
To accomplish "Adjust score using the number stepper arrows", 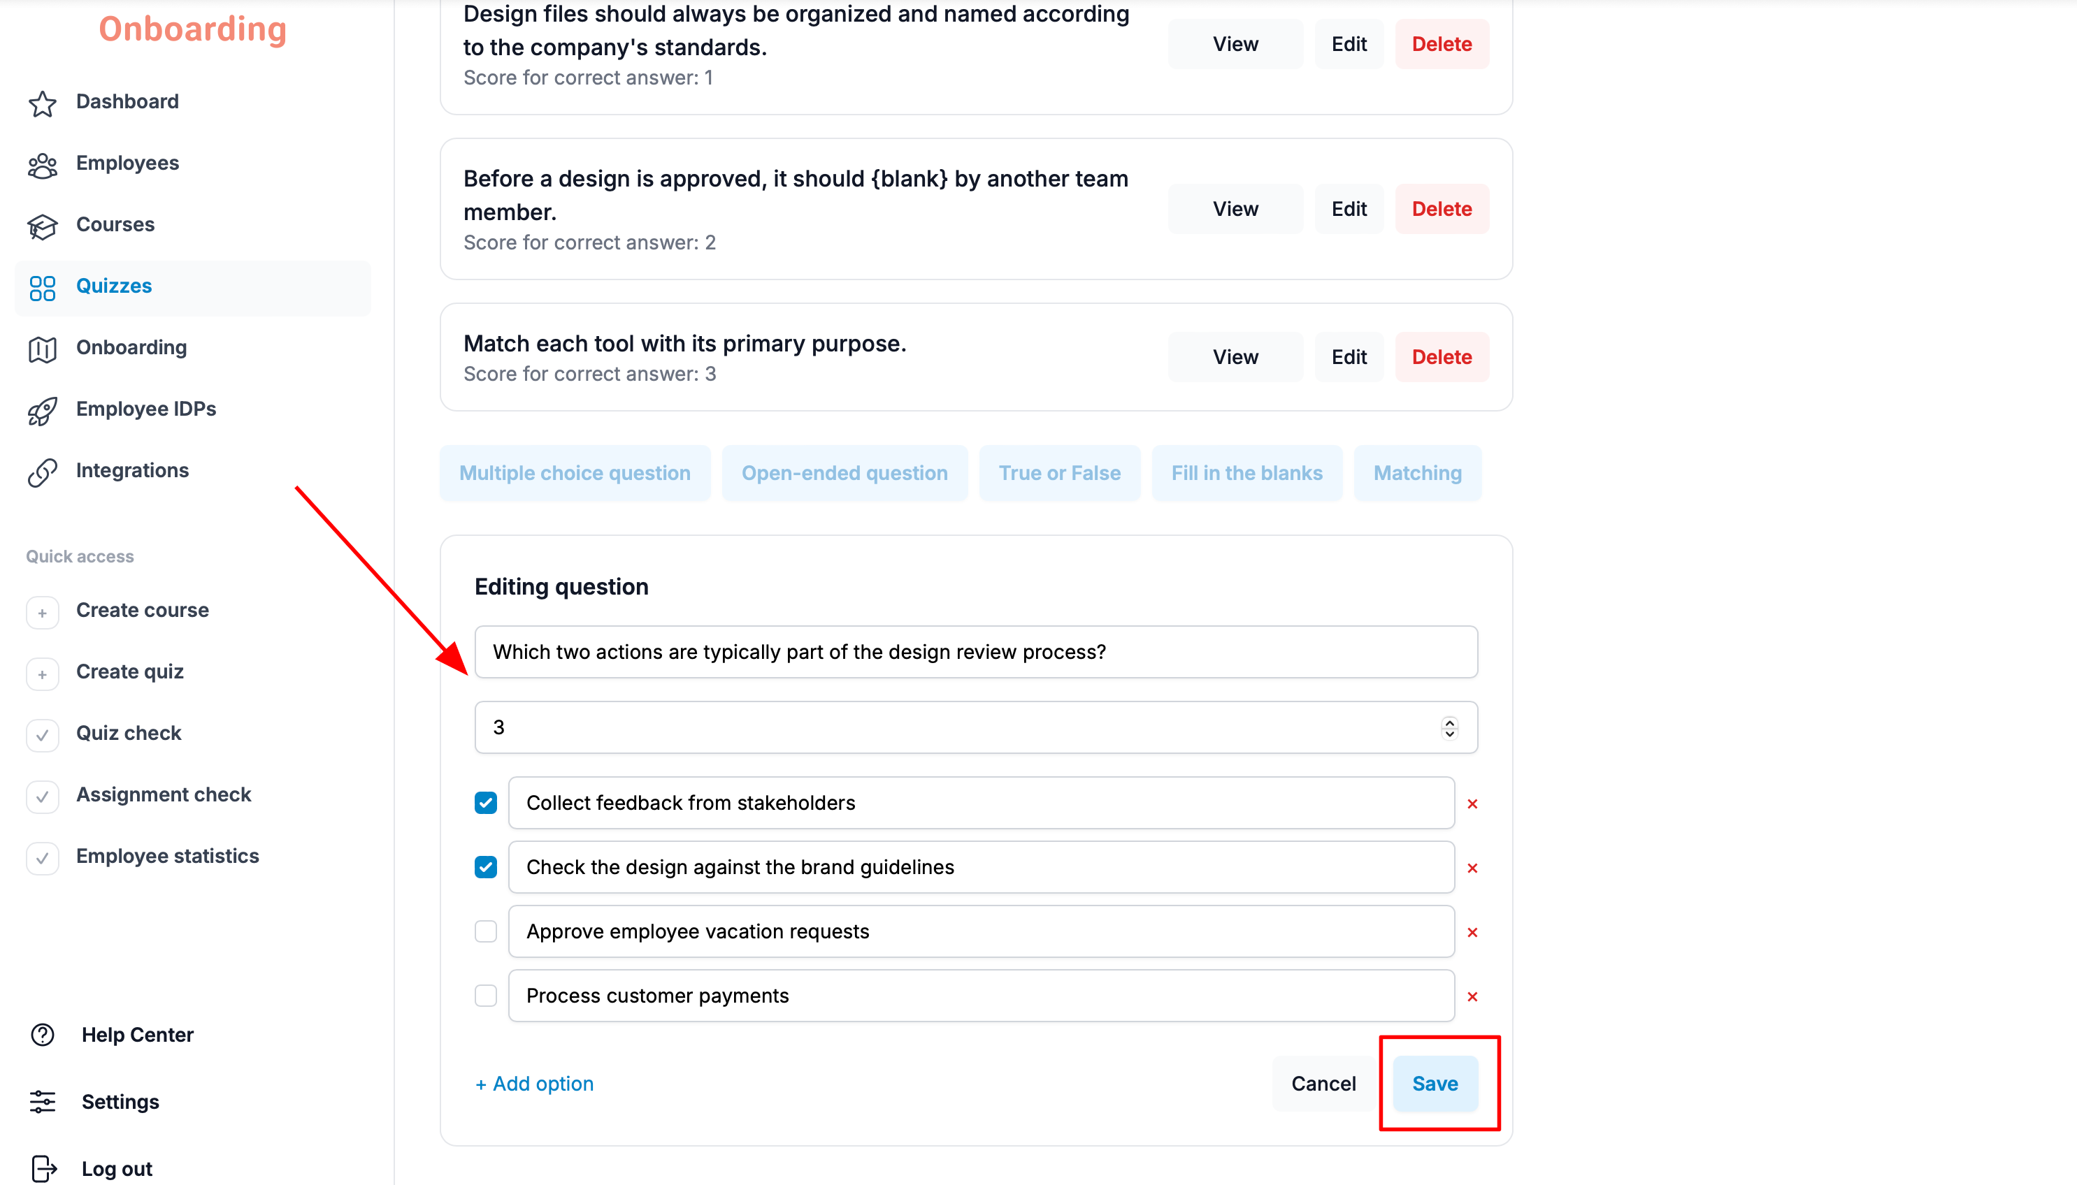I will click(x=1449, y=727).
